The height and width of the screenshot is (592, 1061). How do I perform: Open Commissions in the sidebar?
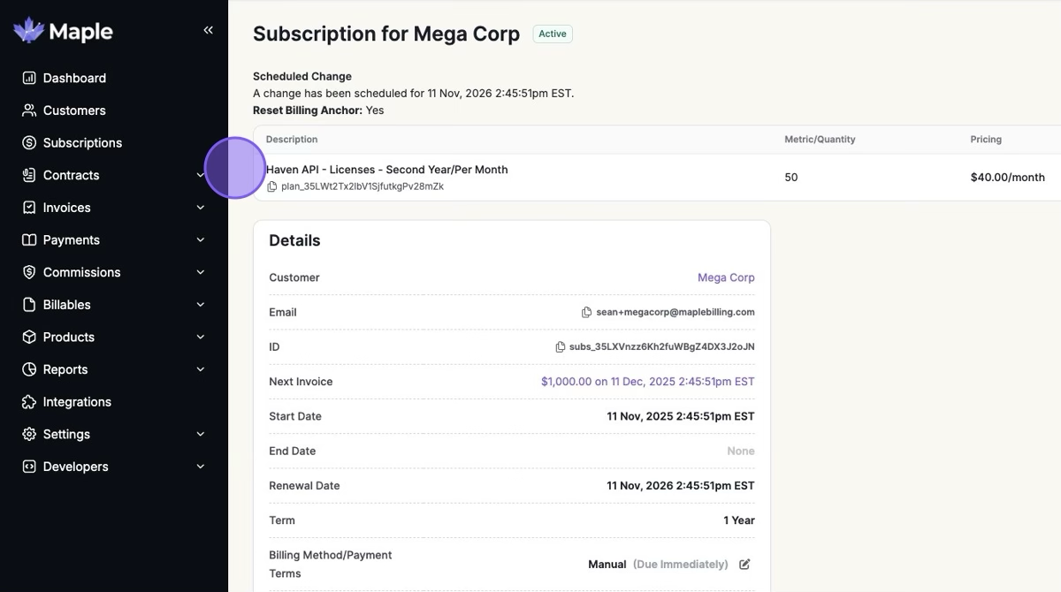click(x=81, y=272)
